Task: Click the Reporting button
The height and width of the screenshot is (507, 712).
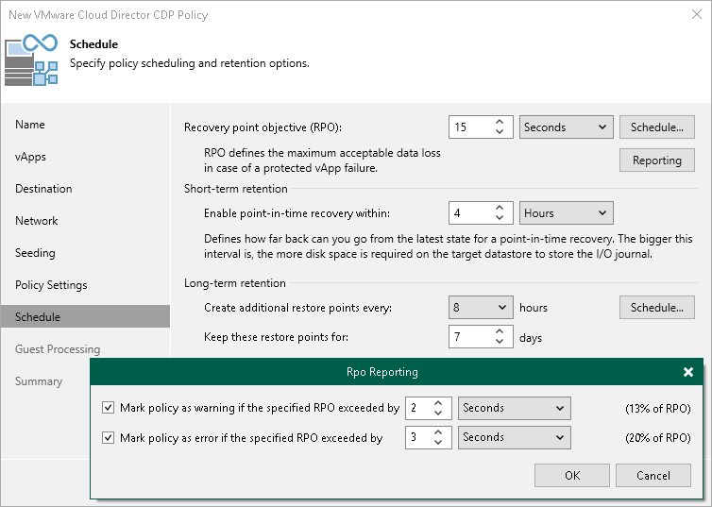Action: (656, 160)
